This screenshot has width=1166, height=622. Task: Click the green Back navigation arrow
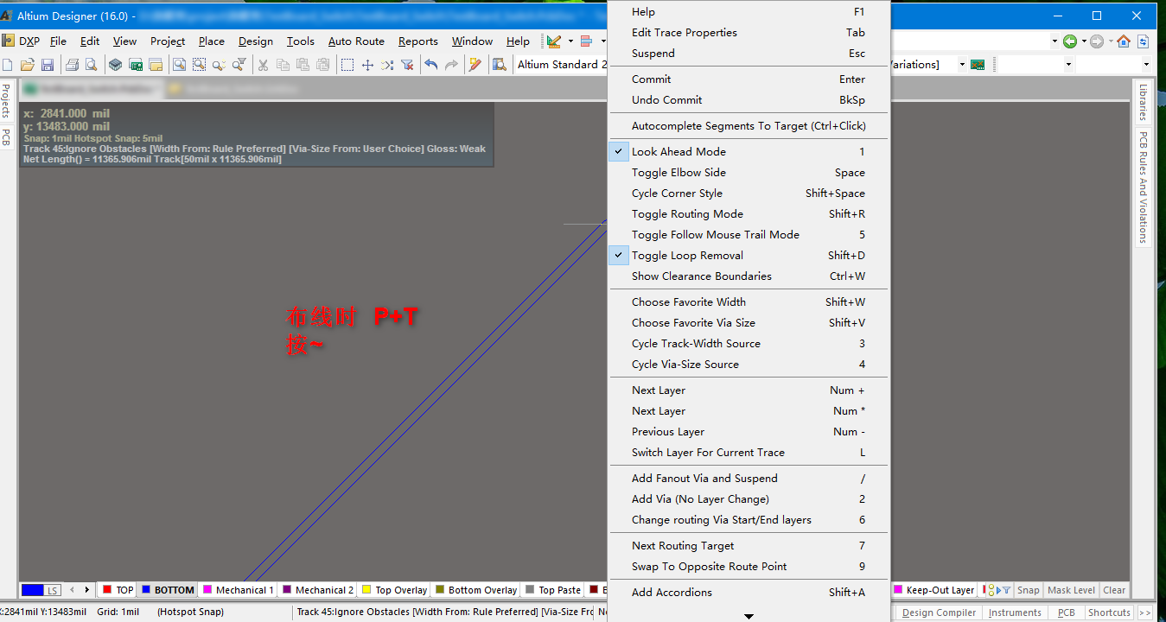pyautogui.click(x=1070, y=41)
